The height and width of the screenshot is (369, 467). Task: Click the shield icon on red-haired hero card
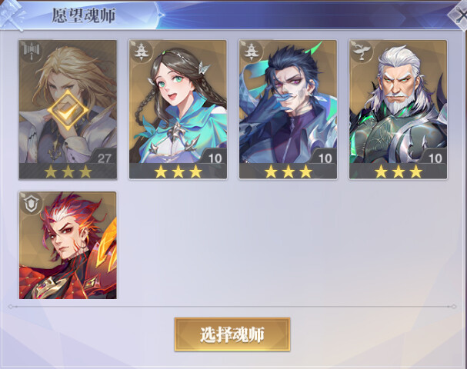(x=32, y=203)
